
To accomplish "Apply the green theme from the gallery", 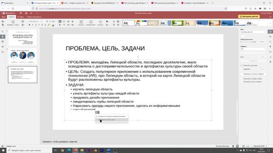I will (178, 23).
